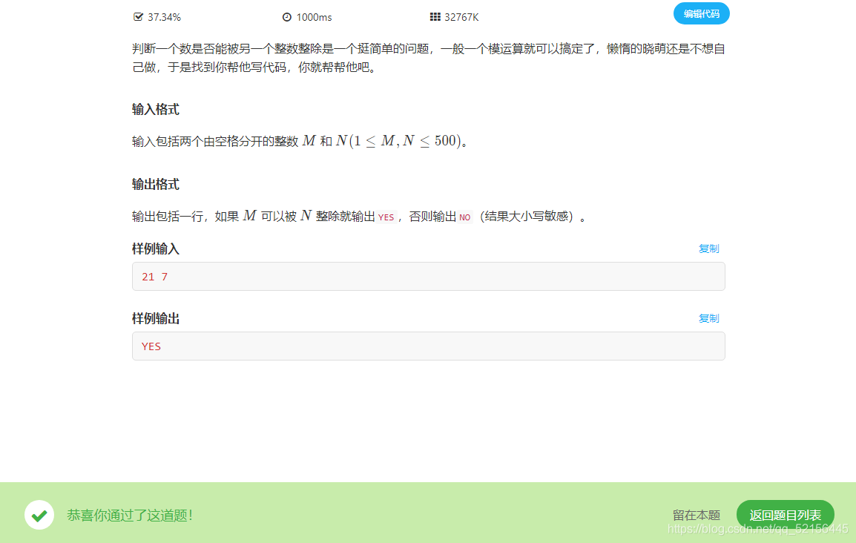
Task: Click the 输入格式 section heading
Action: [154, 109]
